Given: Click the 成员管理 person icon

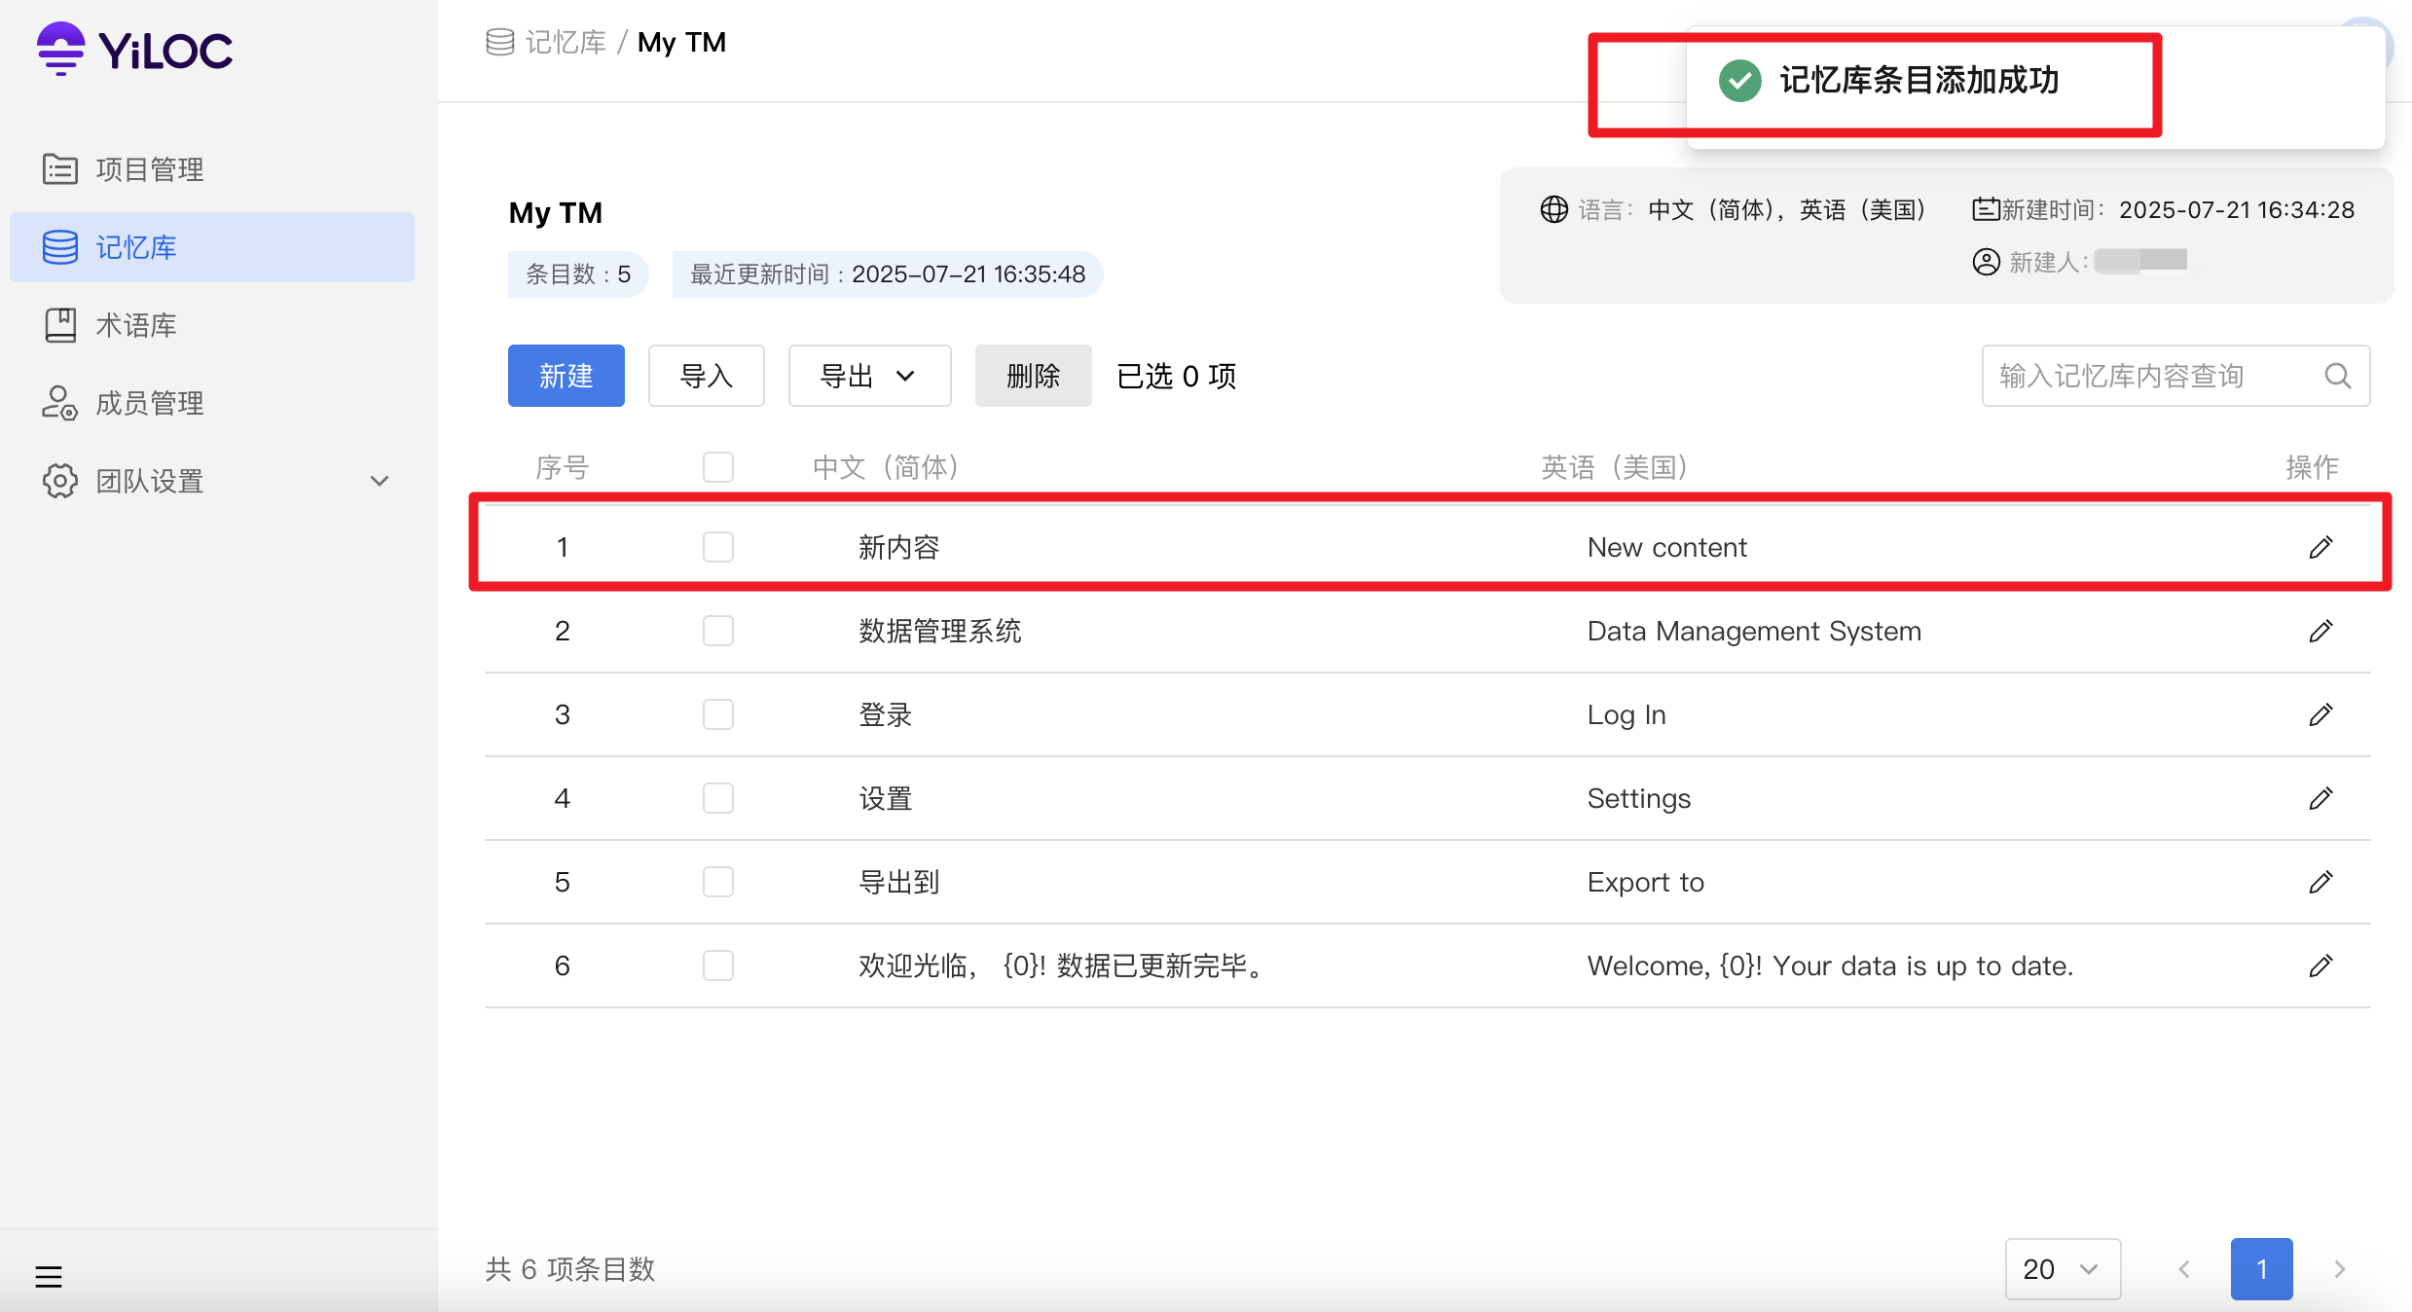Looking at the screenshot, I should point(59,403).
